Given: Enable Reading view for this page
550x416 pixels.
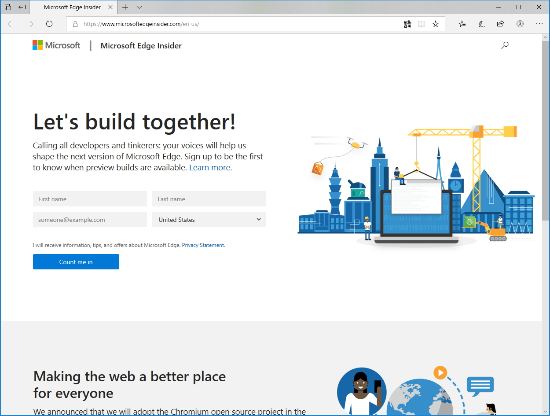Looking at the screenshot, I should point(422,24).
